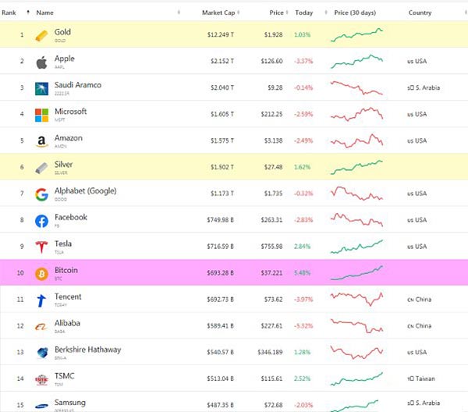Image resolution: width=468 pixels, height=412 pixels.
Task: Click Gold's 30-day price chart
Action: coord(356,35)
